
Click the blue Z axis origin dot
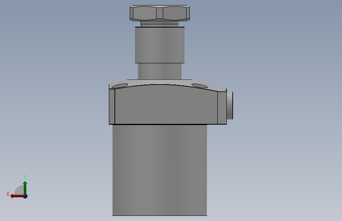coord(26,196)
